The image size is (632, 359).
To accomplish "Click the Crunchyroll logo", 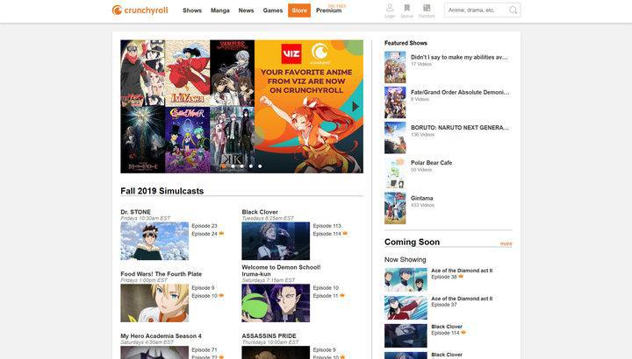I will [x=141, y=11].
